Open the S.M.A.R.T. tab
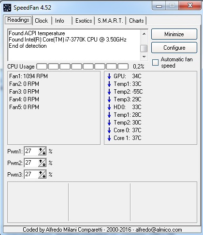The width and height of the screenshot is (203, 235). (x=110, y=21)
